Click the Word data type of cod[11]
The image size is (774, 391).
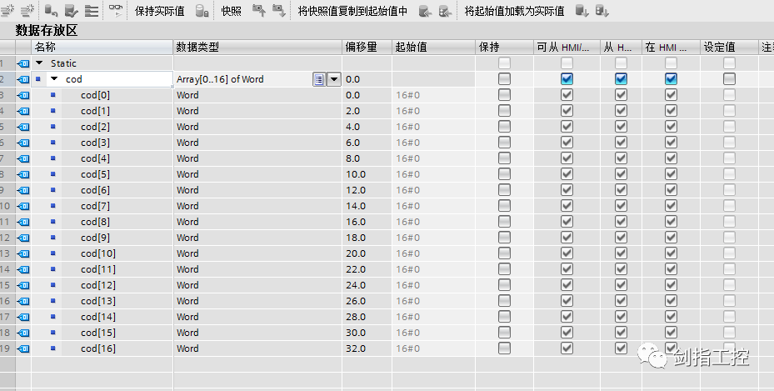point(187,269)
